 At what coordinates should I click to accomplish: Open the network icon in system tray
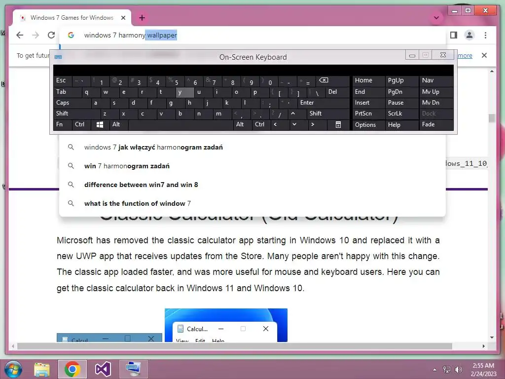point(447,370)
